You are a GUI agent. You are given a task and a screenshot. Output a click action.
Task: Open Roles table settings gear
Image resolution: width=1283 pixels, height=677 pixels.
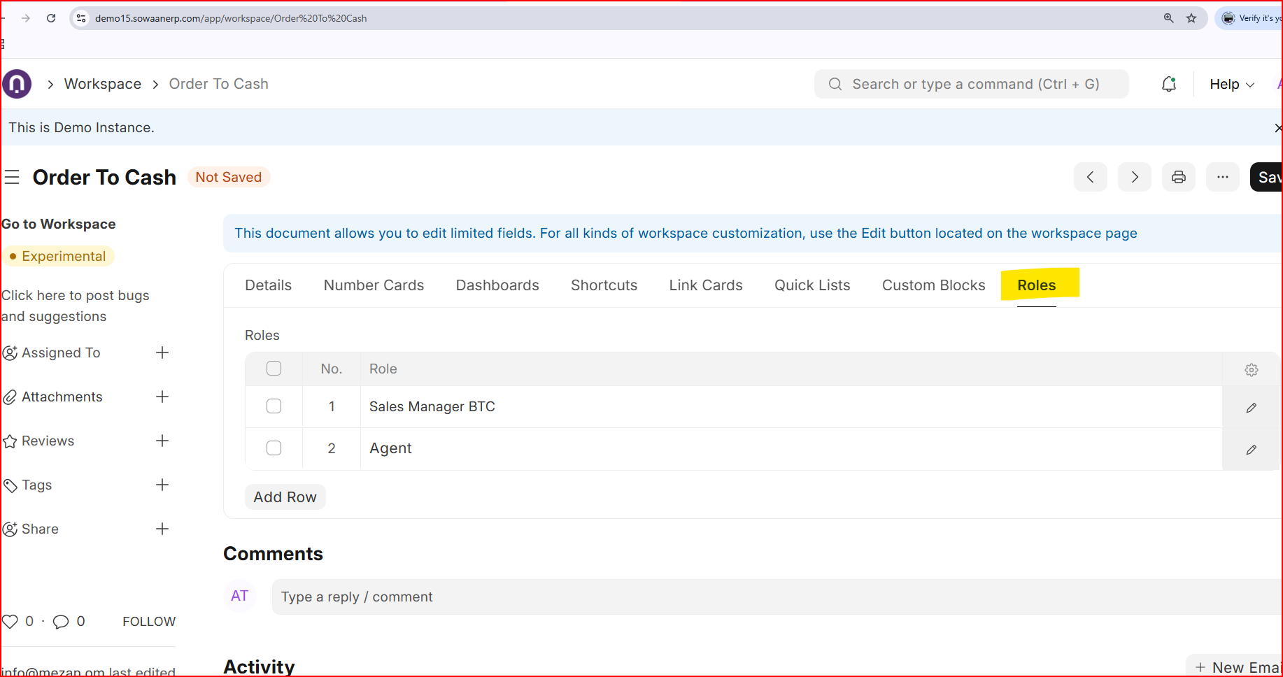click(x=1251, y=370)
